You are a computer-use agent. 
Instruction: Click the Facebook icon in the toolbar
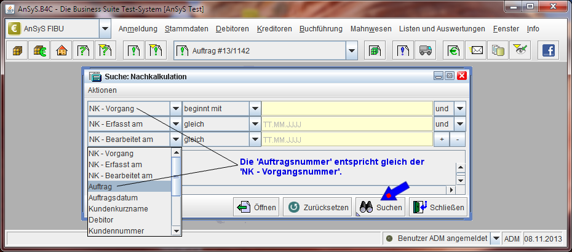[547, 51]
